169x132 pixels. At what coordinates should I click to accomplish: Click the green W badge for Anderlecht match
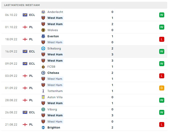161,15
